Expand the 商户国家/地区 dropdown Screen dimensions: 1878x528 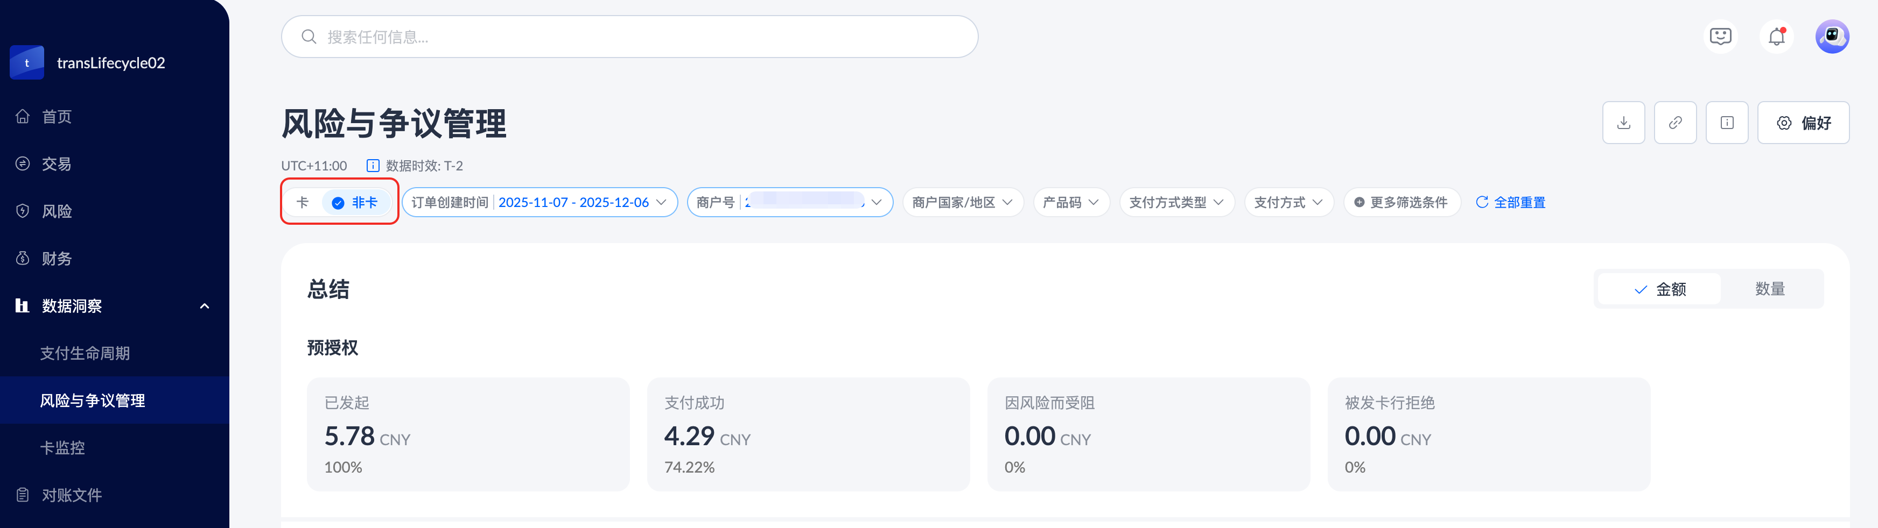point(962,203)
